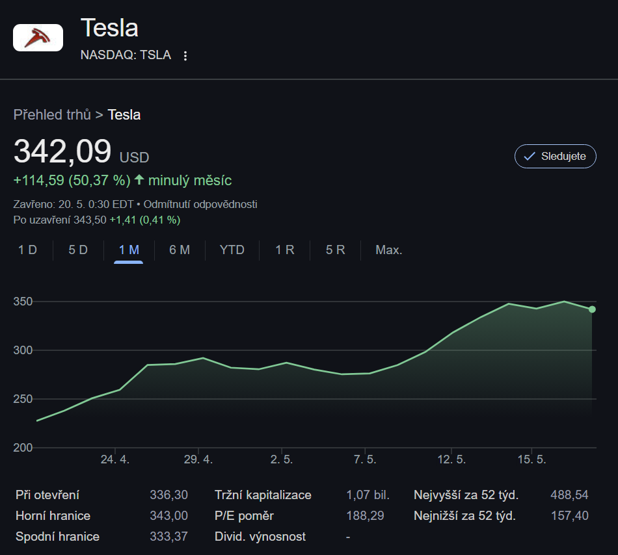This screenshot has width=618, height=555.
Task: Click the 2. 5. date axis label
Action: (x=282, y=459)
